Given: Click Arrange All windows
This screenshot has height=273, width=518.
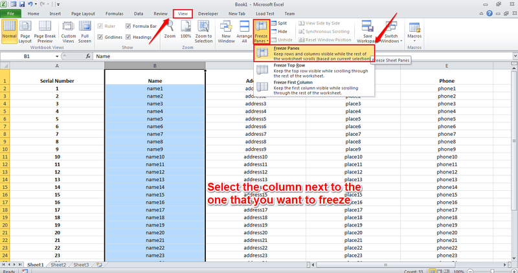Looking at the screenshot, I should coord(244,31).
